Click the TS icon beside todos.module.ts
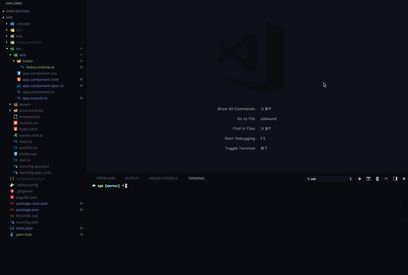 pos(22,67)
